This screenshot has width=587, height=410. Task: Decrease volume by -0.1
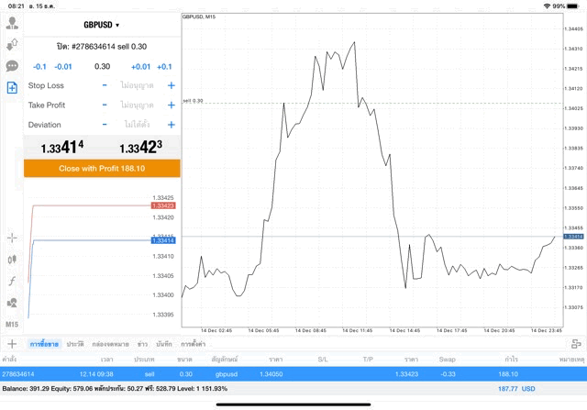(x=39, y=67)
